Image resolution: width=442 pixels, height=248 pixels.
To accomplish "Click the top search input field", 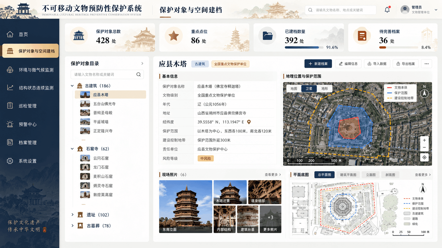I will point(340,10).
